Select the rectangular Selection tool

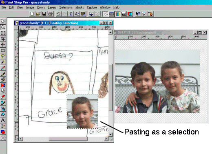tap(3, 51)
